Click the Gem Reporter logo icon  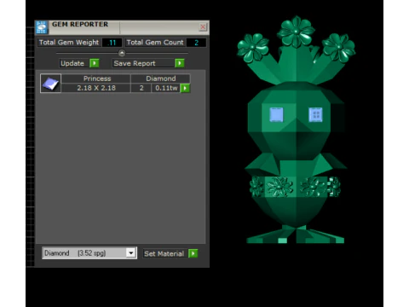42,27
